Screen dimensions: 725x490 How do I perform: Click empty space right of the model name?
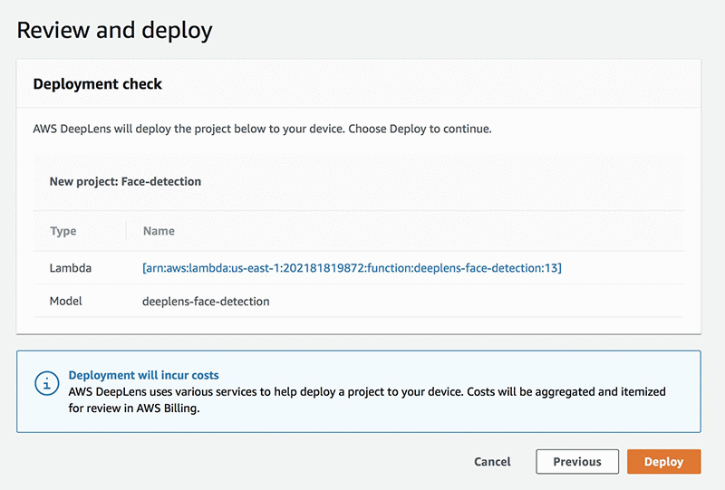pyautogui.click(x=471, y=301)
